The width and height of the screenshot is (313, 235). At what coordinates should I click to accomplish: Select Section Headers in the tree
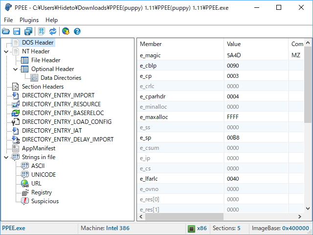click(x=43, y=87)
